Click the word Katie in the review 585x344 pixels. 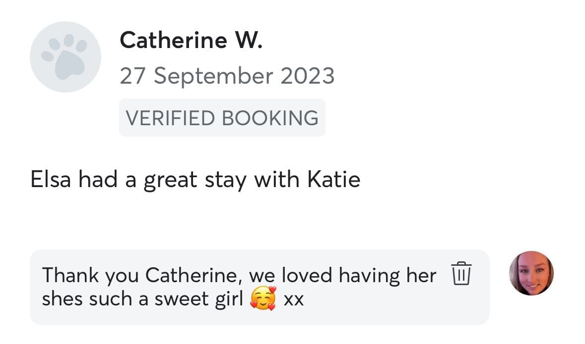334,180
